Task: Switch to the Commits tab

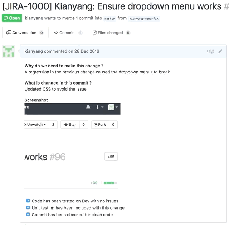Action: pyautogui.click(x=68, y=33)
